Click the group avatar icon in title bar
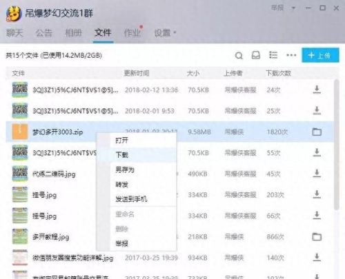 pyautogui.click(x=14, y=13)
